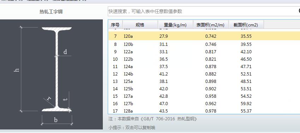Click section area value 54.52

click(x=246, y=96)
